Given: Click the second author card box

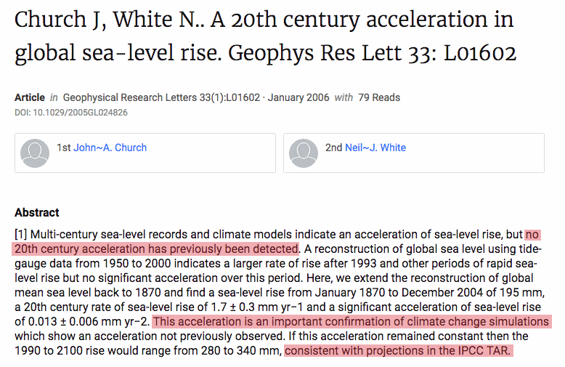Looking at the screenshot, I should coord(414,153).
